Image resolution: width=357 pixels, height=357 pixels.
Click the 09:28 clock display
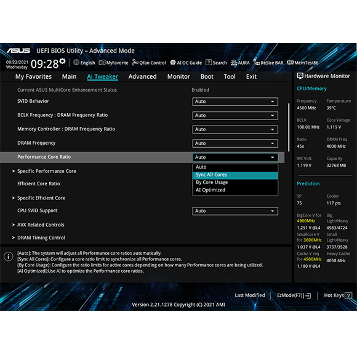pos(44,64)
